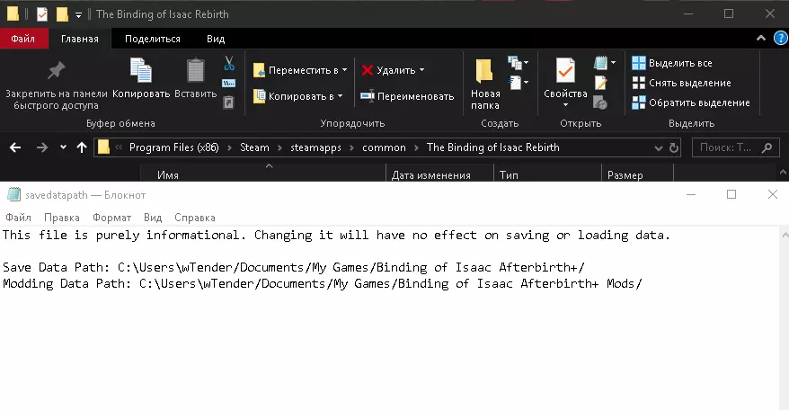Click Quick Access toolbar new folder icon
The height and width of the screenshot is (410, 789).
point(62,14)
